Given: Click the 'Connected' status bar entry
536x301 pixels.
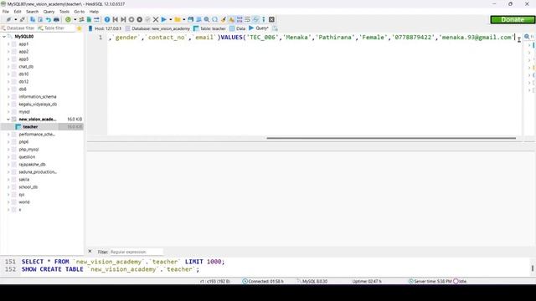Looking at the screenshot, I should pyautogui.click(x=263, y=281).
